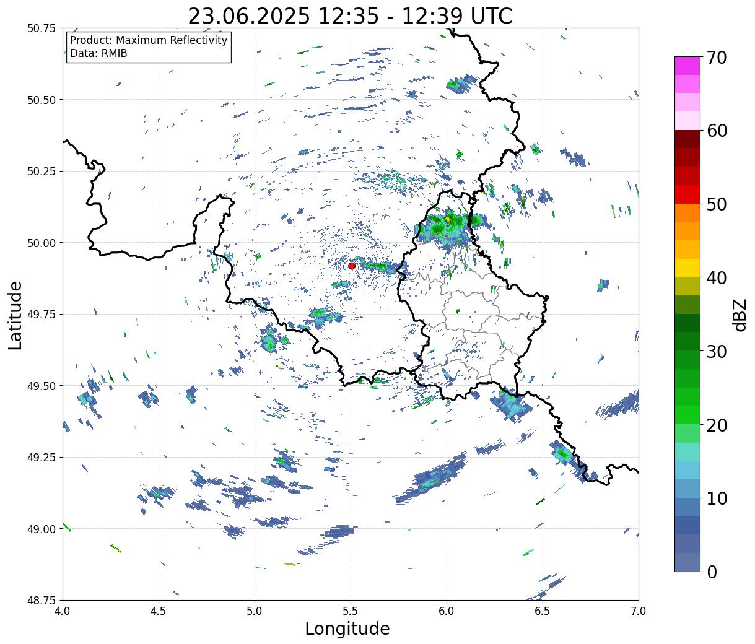Click longitude tick label 4.5

[x=159, y=611]
